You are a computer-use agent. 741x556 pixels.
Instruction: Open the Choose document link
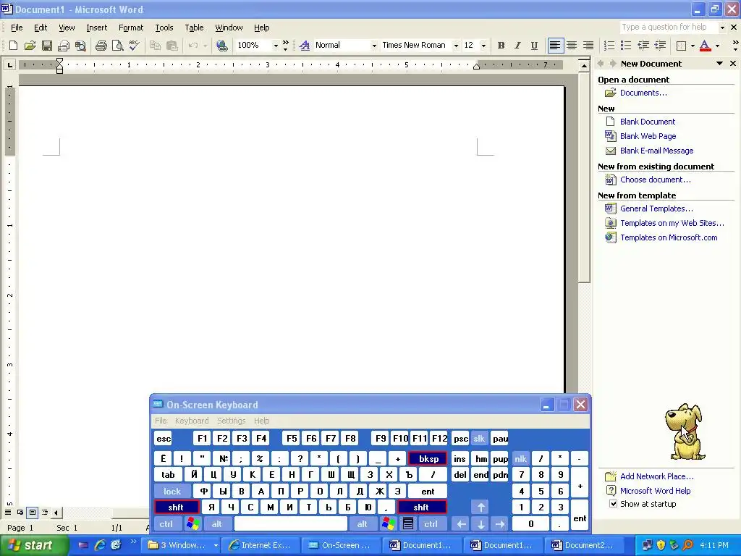(x=656, y=180)
